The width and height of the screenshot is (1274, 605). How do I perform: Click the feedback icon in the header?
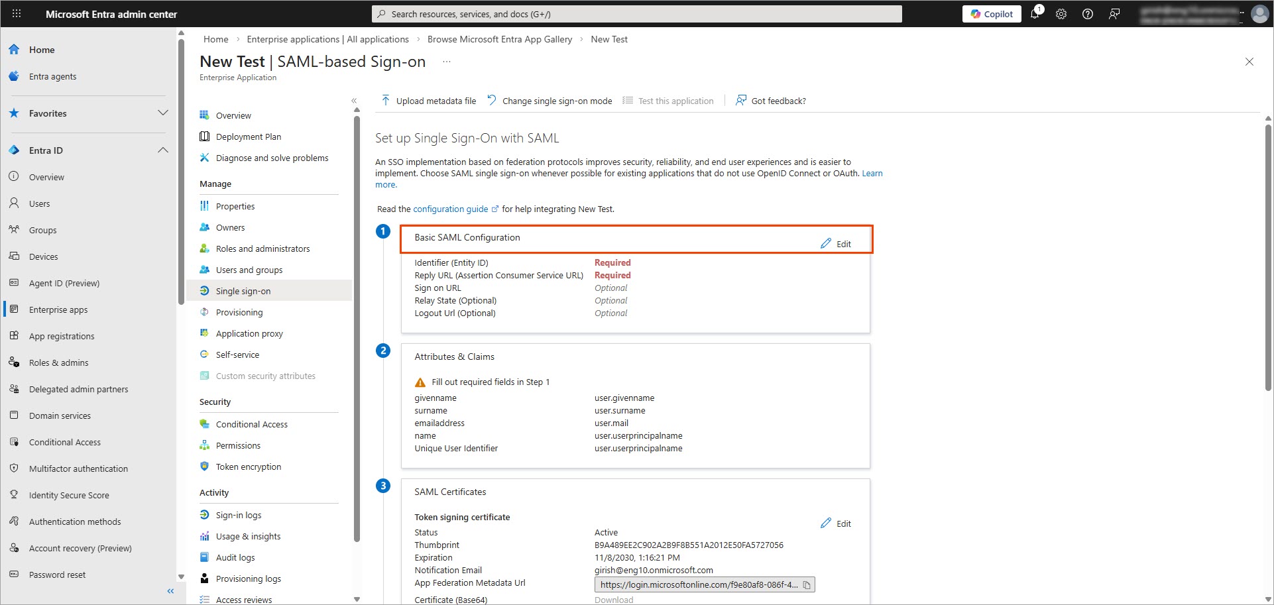pyautogui.click(x=1114, y=14)
